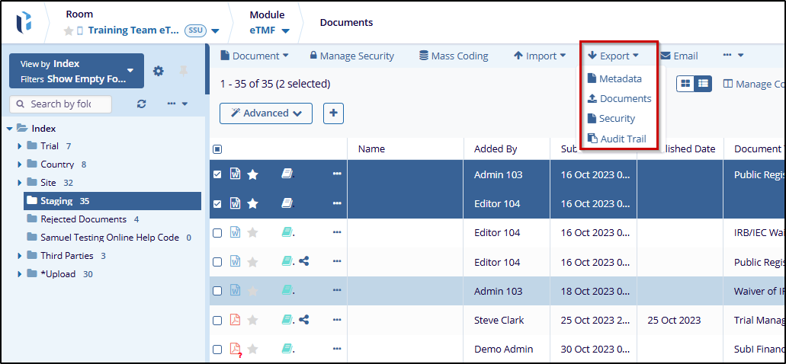Open the Advanced search dropdown
This screenshot has width=786, height=364.
coord(266,113)
